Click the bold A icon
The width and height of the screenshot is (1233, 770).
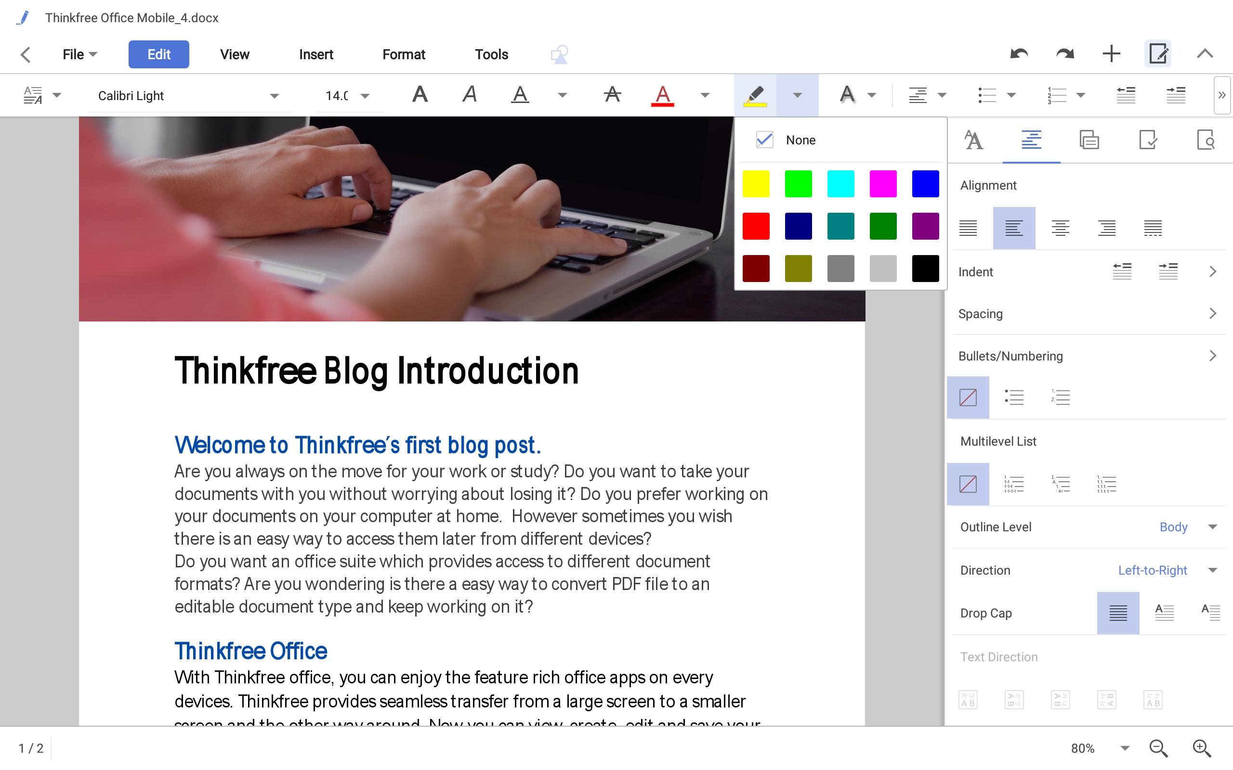[420, 95]
